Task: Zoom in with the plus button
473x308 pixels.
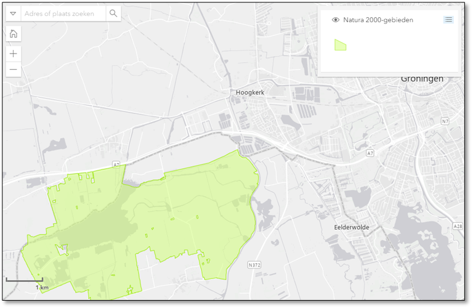Action: pos(14,54)
